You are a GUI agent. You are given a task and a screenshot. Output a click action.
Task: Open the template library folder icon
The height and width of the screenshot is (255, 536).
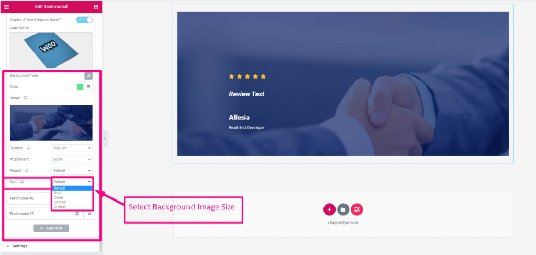point(343,209)
